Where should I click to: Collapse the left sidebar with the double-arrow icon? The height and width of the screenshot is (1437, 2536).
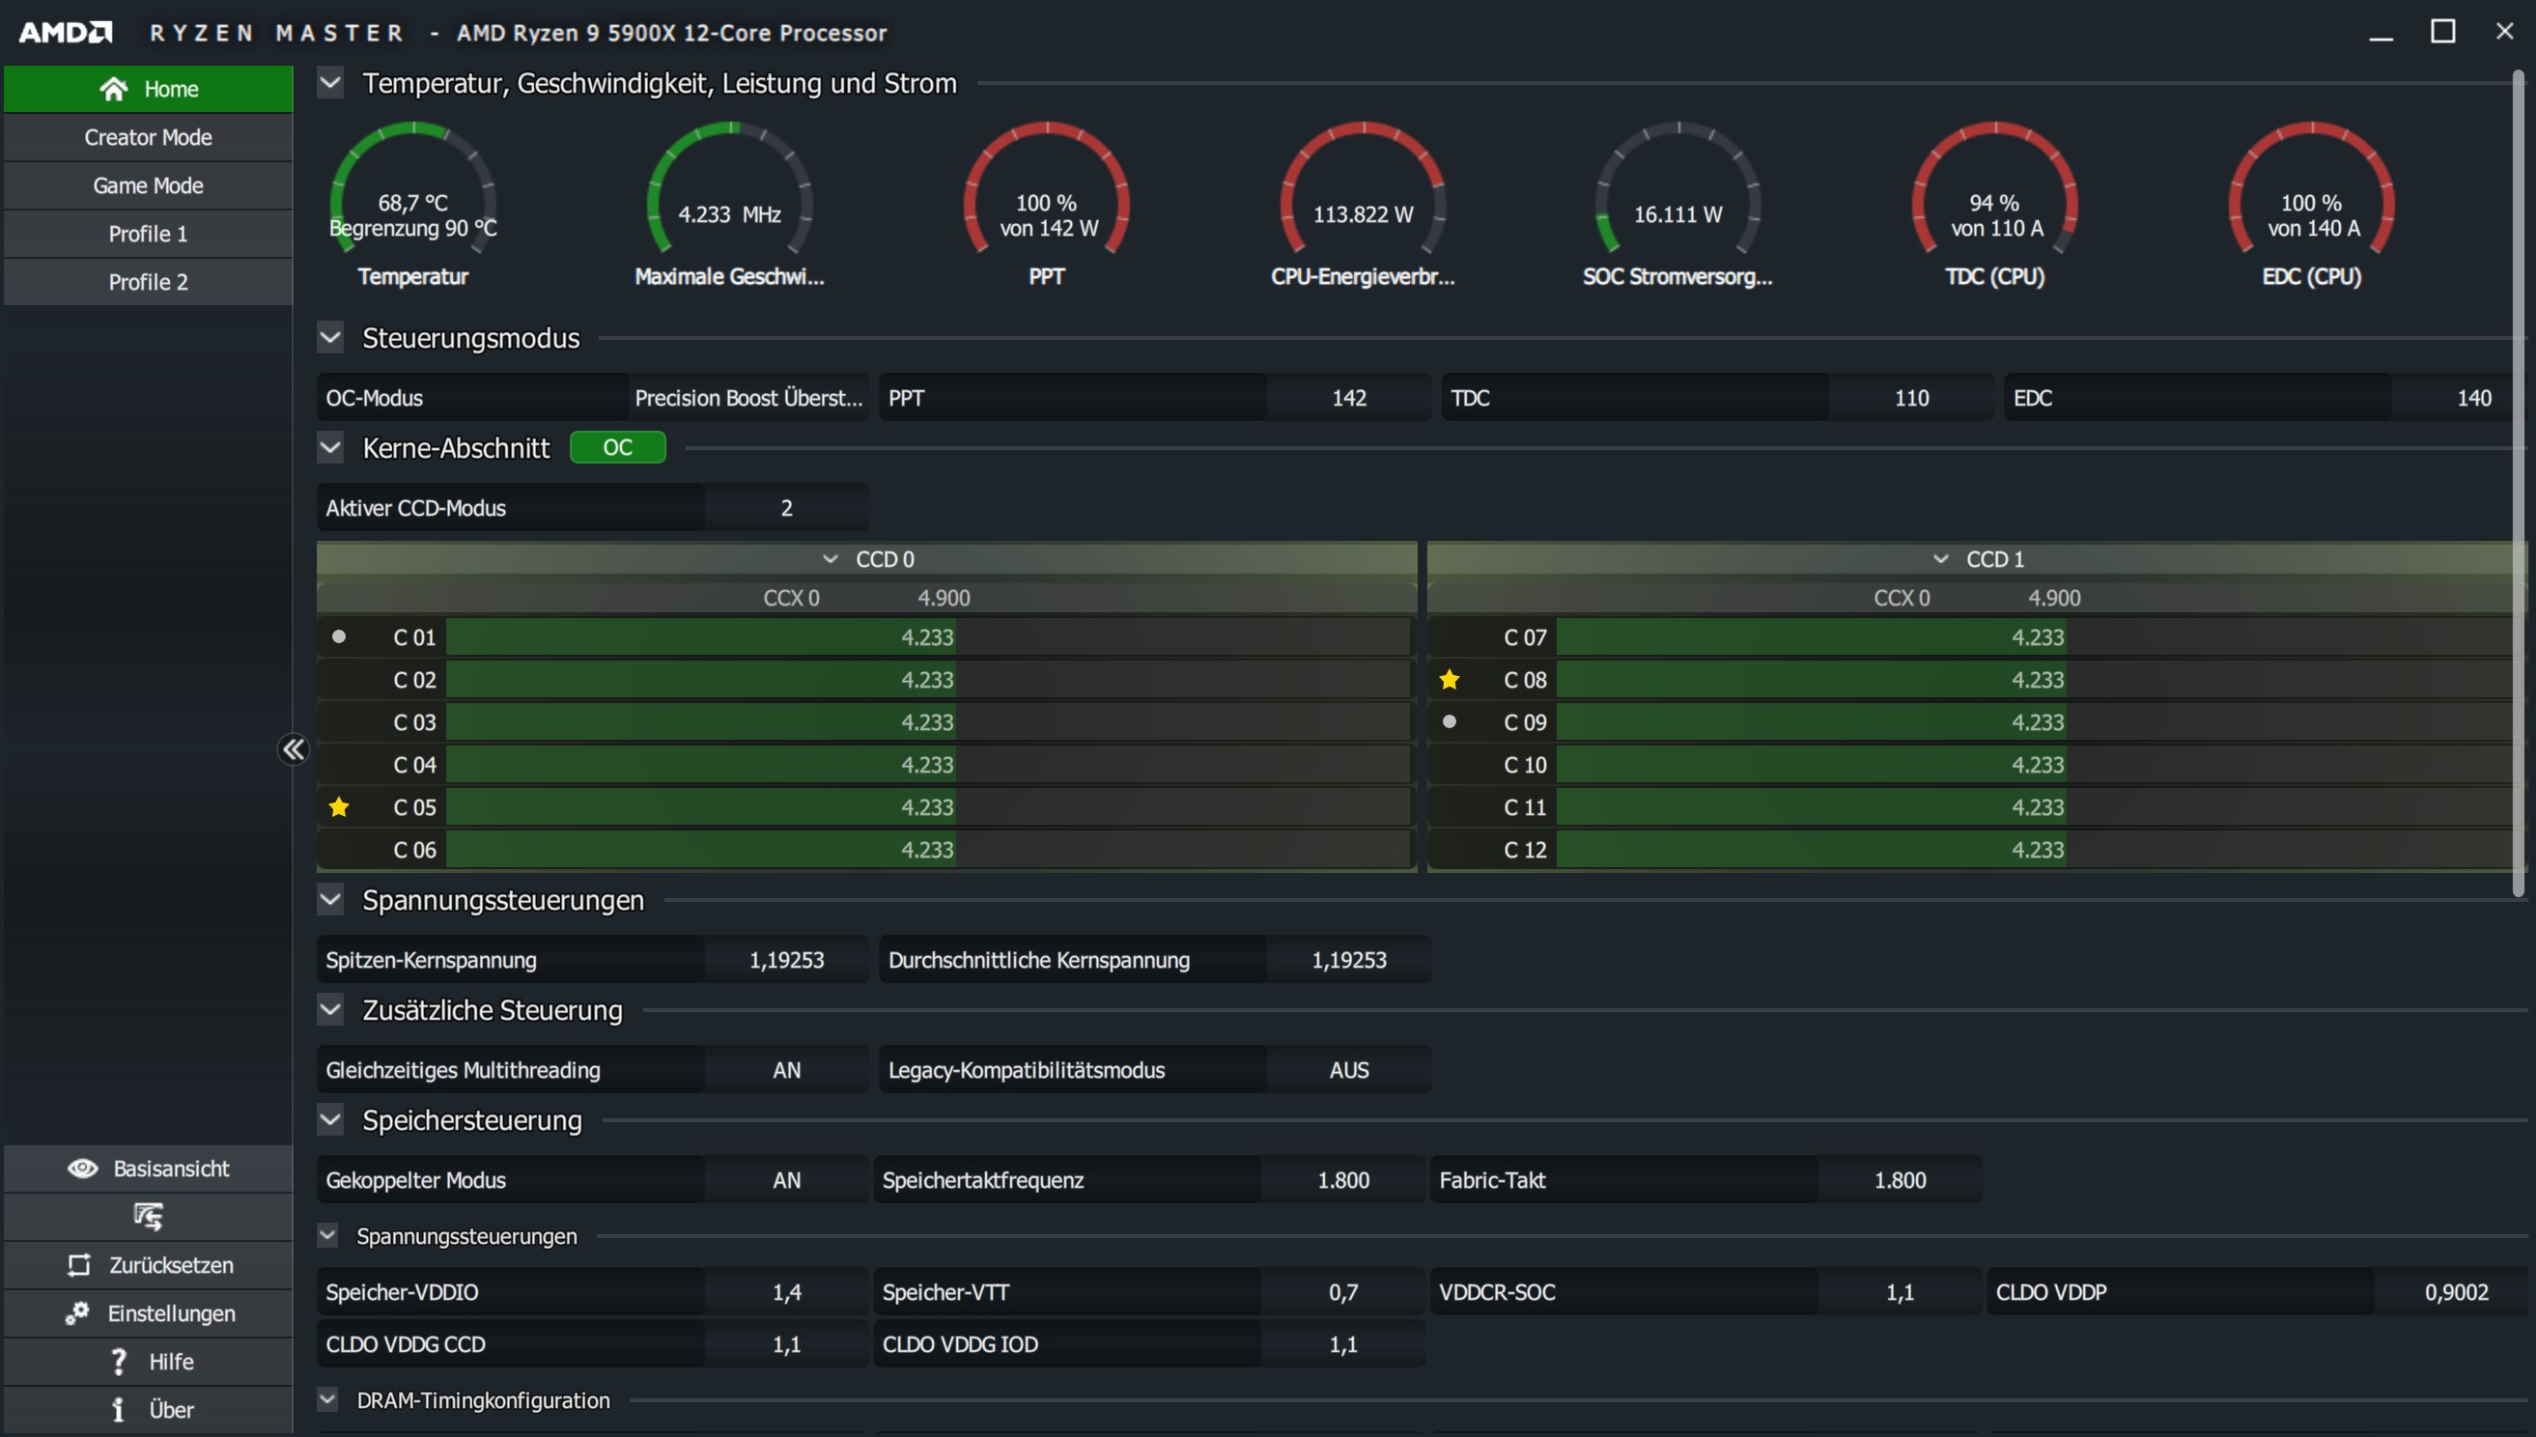click(293, 750)
